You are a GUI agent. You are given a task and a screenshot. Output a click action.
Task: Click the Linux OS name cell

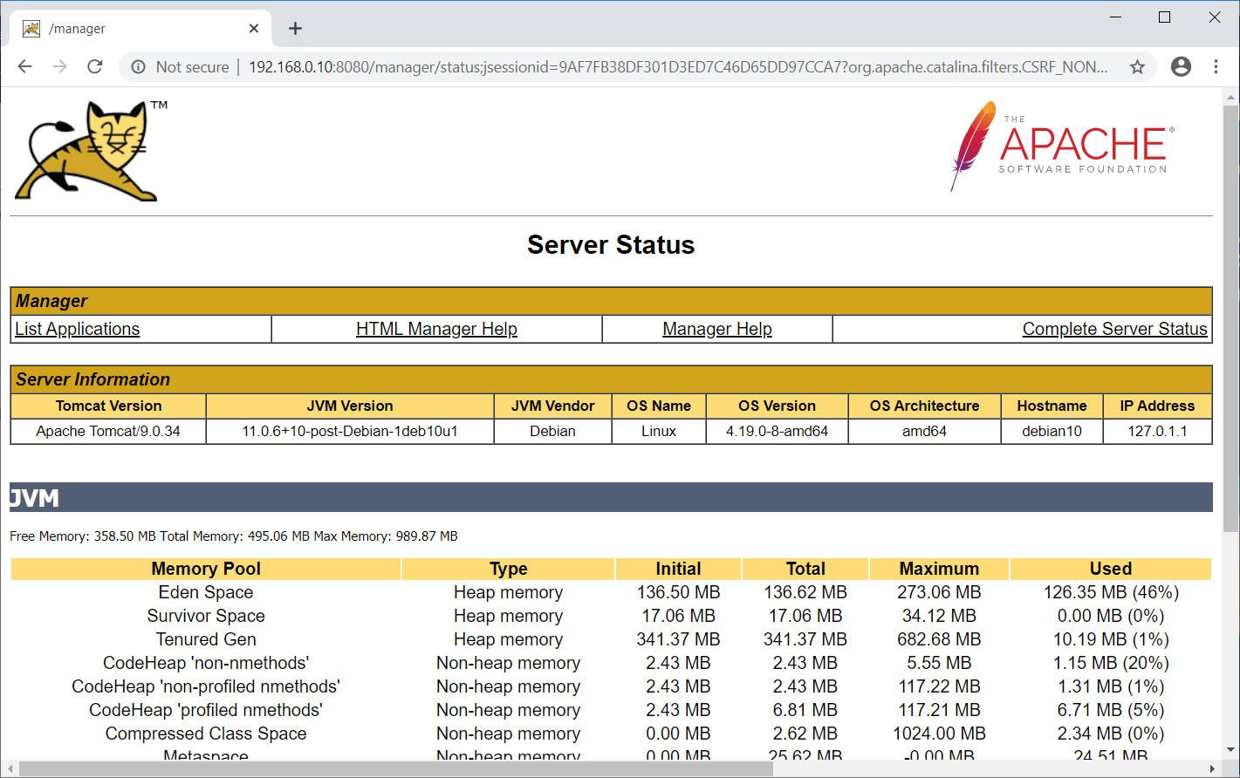click(x=659, y=431)
